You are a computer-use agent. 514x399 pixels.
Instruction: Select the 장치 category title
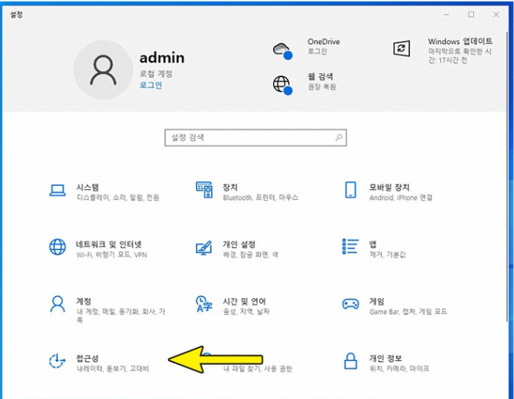pyautogui.click(x=230, y=188)
